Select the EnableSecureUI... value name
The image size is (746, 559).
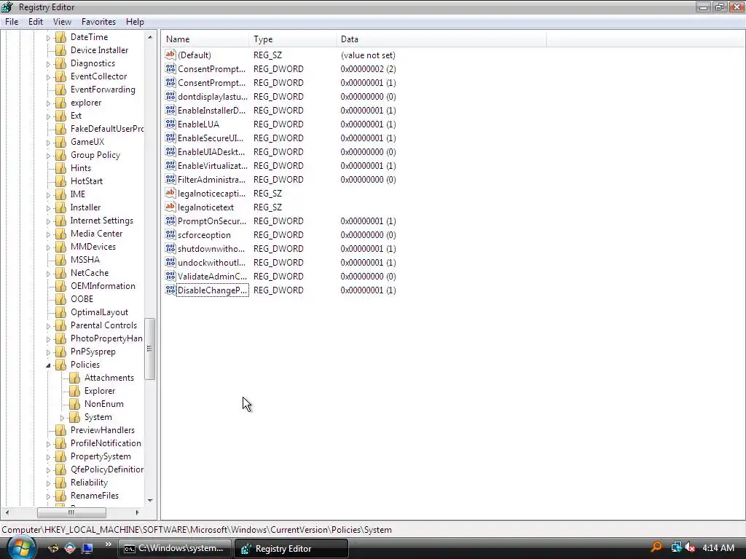211,138
